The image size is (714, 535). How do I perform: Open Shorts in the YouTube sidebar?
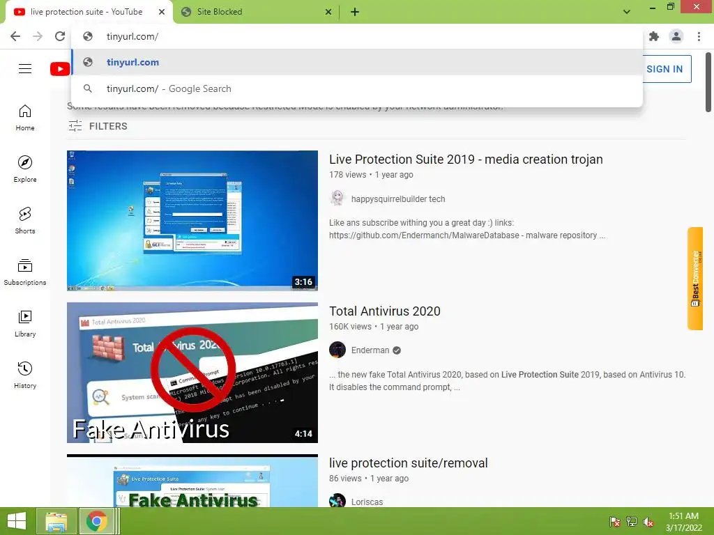point(25,220)
